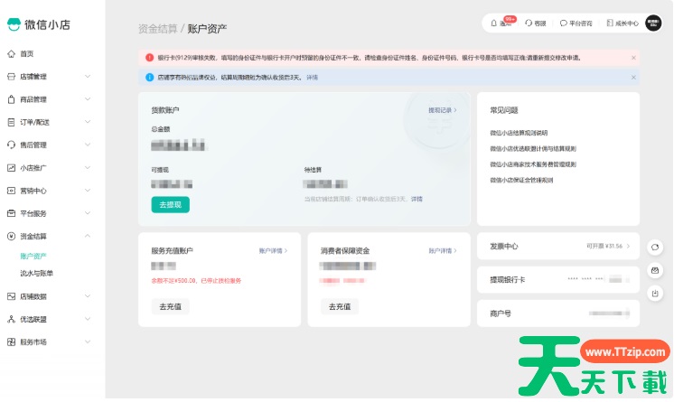Click the 微信小店 logo
Image resolution: width=674 pixels, height=402 pixels.
pyautogui.click(x=39, y=23)
